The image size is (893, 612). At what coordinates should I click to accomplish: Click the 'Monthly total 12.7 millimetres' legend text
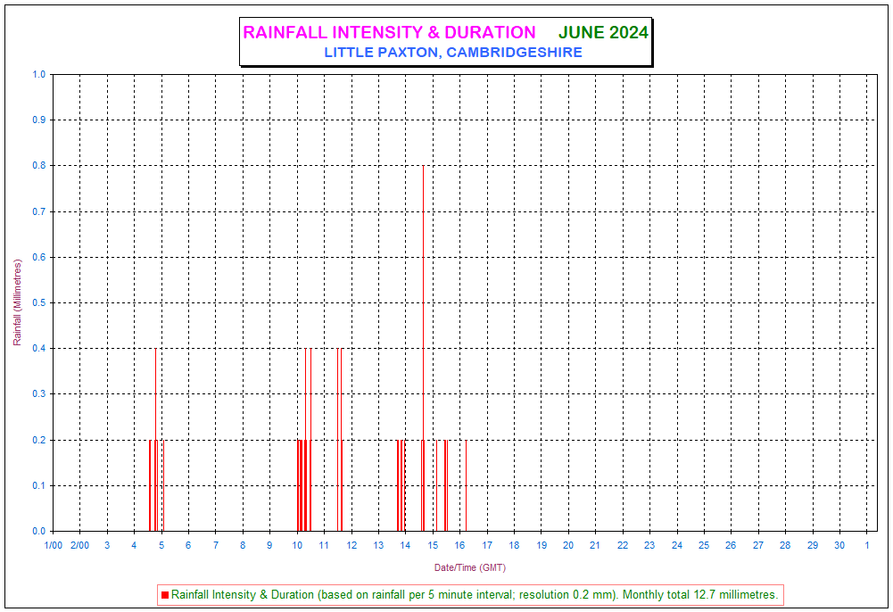click(x=700, y=595)
